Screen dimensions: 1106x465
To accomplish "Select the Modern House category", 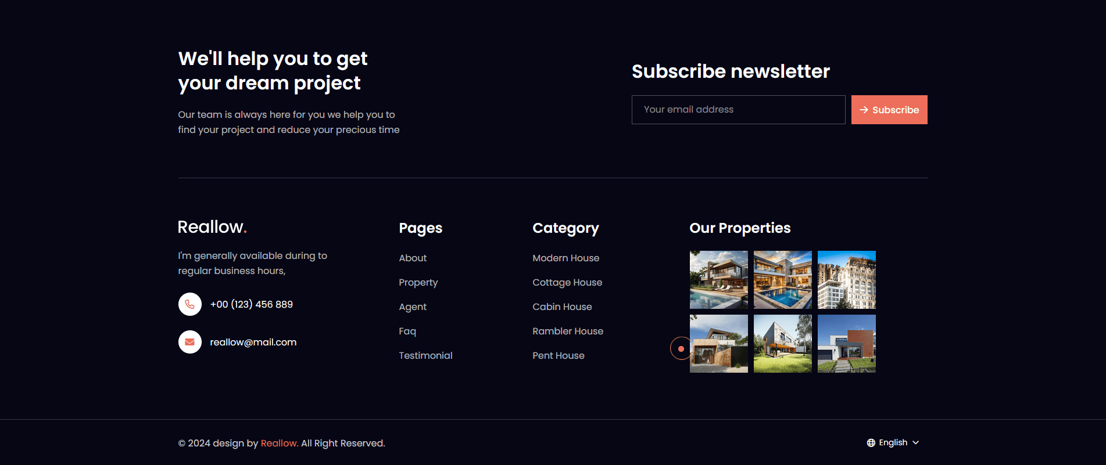I will [566, 258].
